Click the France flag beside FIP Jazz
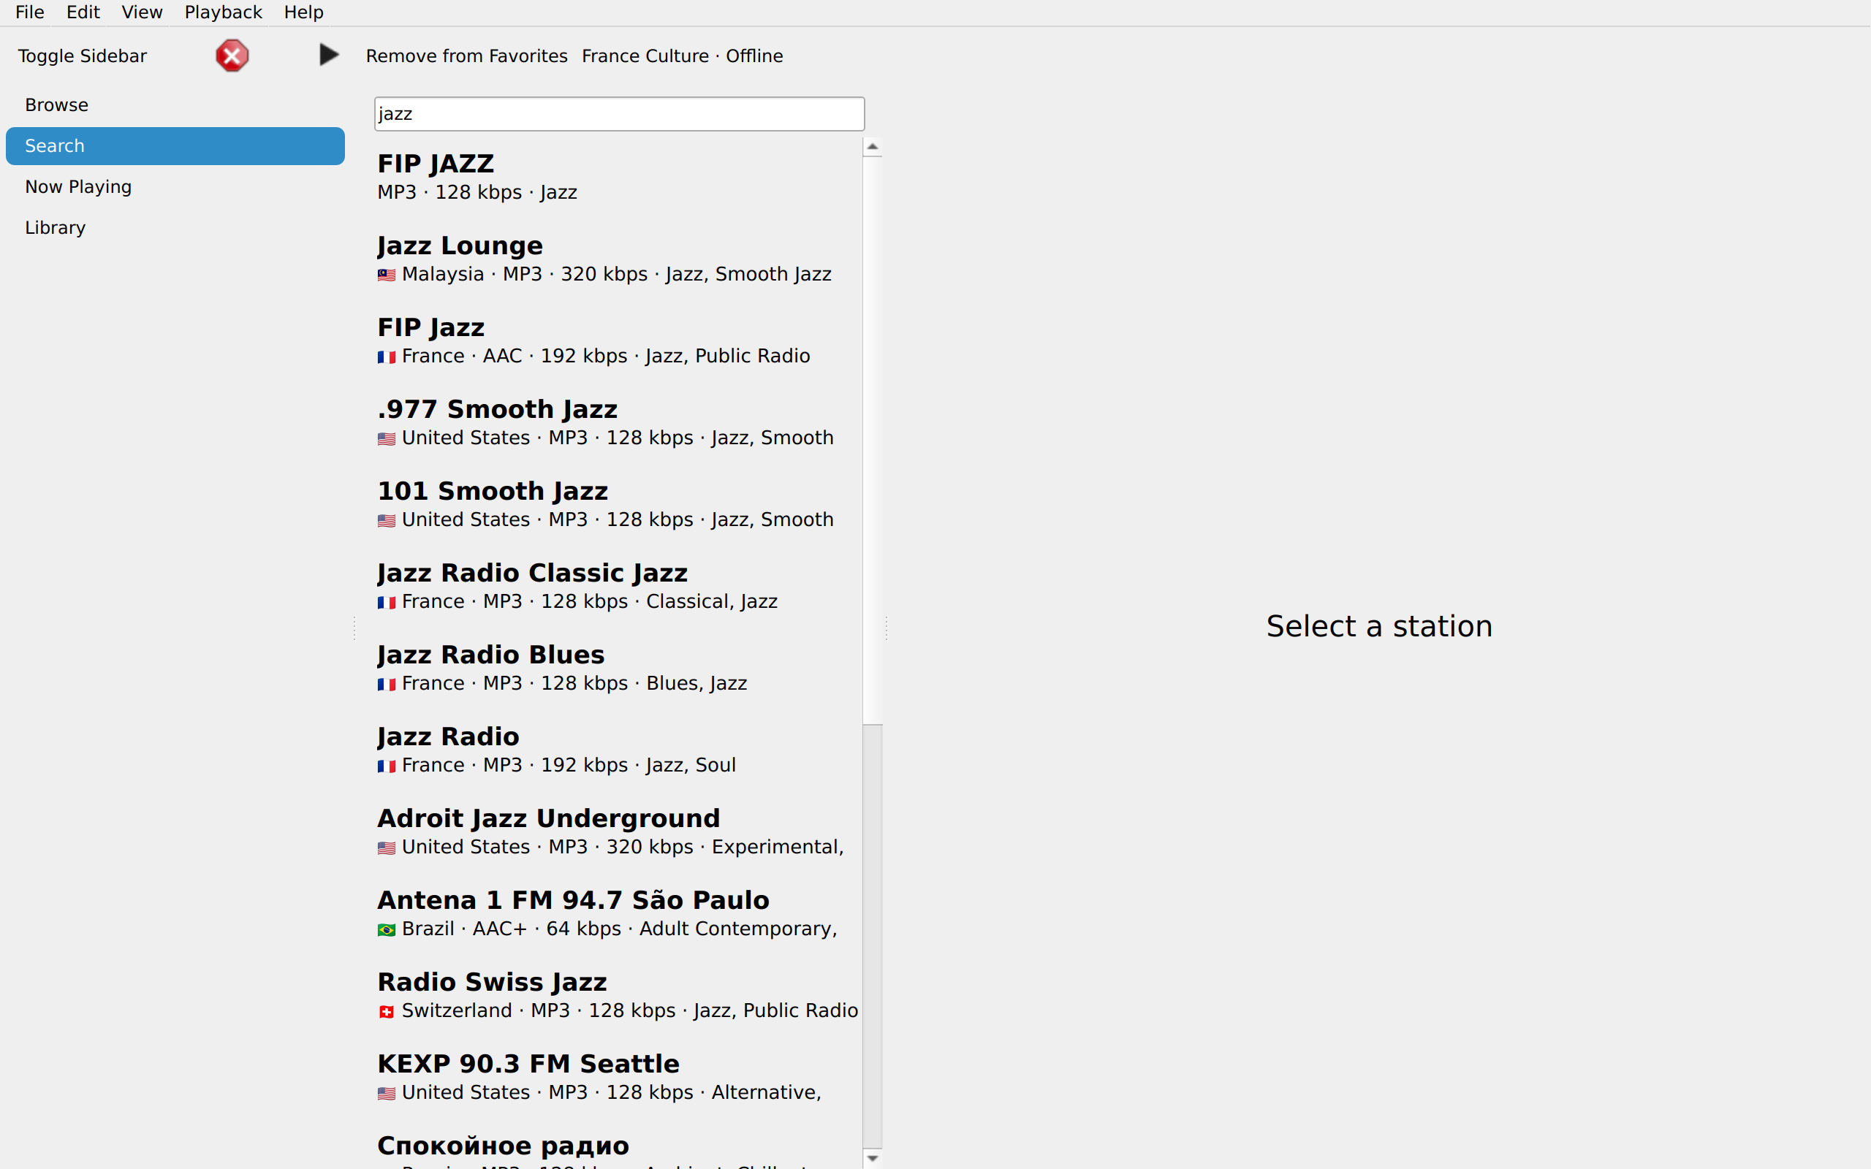Screen dimensions: 1871x1169 [387, 357]
